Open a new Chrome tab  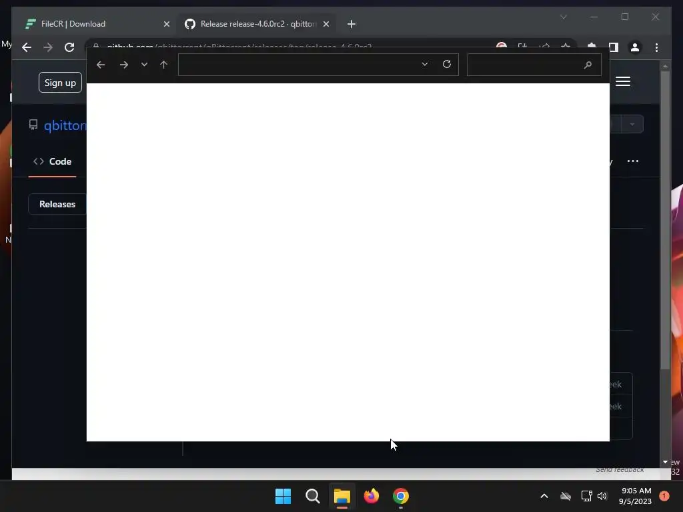click(x=352, y=24)
